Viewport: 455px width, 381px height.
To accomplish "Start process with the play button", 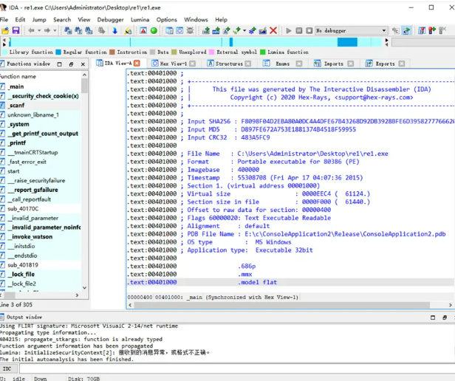I will (x=288, y=30).
